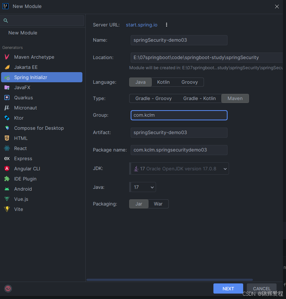The image size is (286, 299).
Task: Focus the Artifact input field
Action: pyautogui.click(x=179, y=133)
